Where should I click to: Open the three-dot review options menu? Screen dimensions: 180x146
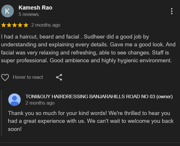tap(172, 11)
